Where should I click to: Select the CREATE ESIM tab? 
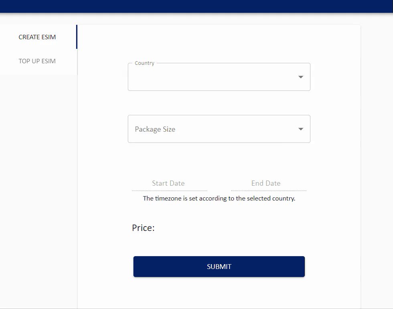37,37
